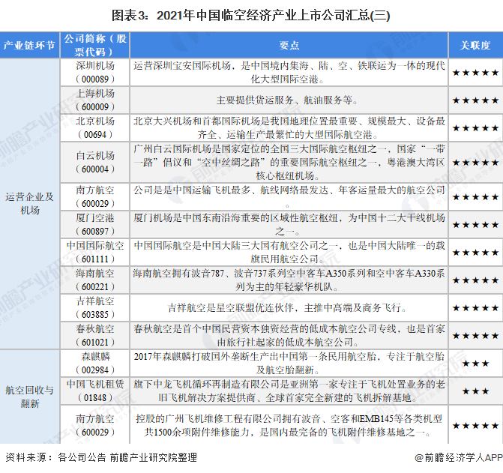Click the three-star rating for 森麒麟
The image size is (503, 473).
(475, 363)
